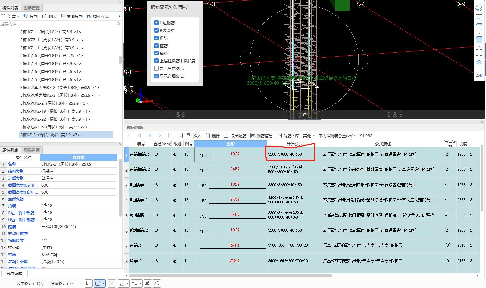Screen dimensions: 486x288
Task: Open 钢筋图库 rebar shape library
Action: click(x=288, y=136)
